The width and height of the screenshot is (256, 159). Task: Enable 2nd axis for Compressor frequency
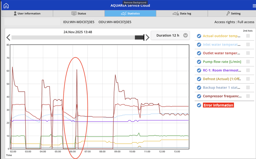pos(248,96)
